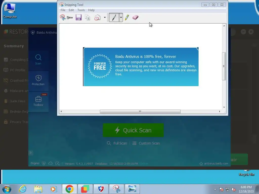
Task: Start a Full Scan in Baidu Antivirus
Action: (x=117, y=143)
